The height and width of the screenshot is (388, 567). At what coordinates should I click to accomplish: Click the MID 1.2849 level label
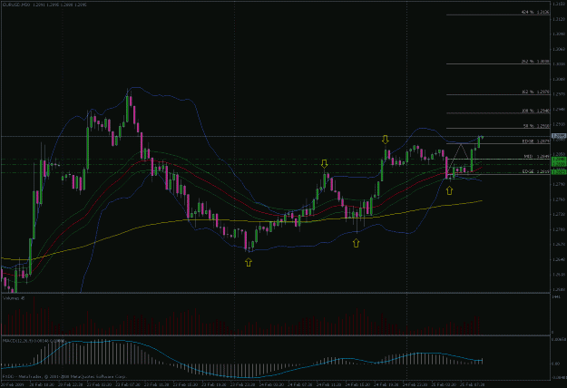537,157
